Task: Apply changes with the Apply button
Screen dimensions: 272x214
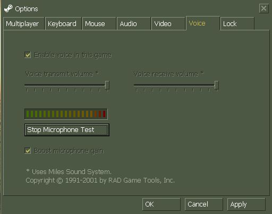Action: pyautogui.click(x=246, y=204)
